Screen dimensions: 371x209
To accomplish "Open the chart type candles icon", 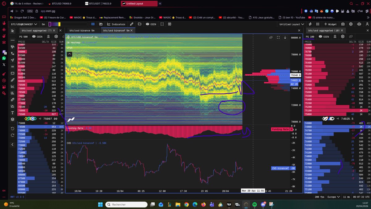I will [101, 24].
